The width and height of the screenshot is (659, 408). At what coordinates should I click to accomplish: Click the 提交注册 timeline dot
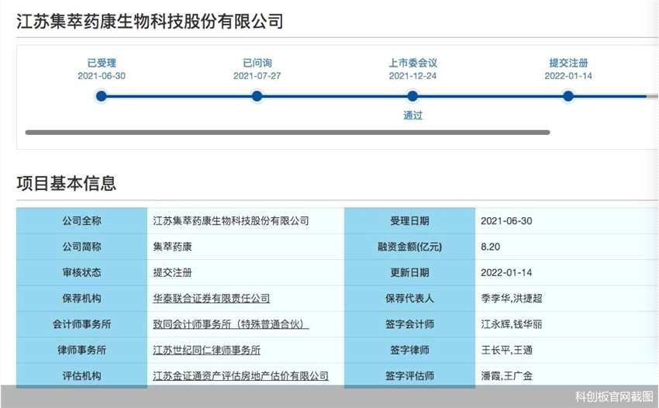pos(568,96)
